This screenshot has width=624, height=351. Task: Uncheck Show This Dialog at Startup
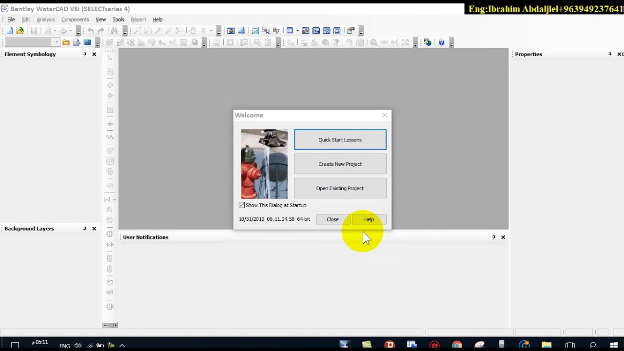click(242, 205)
